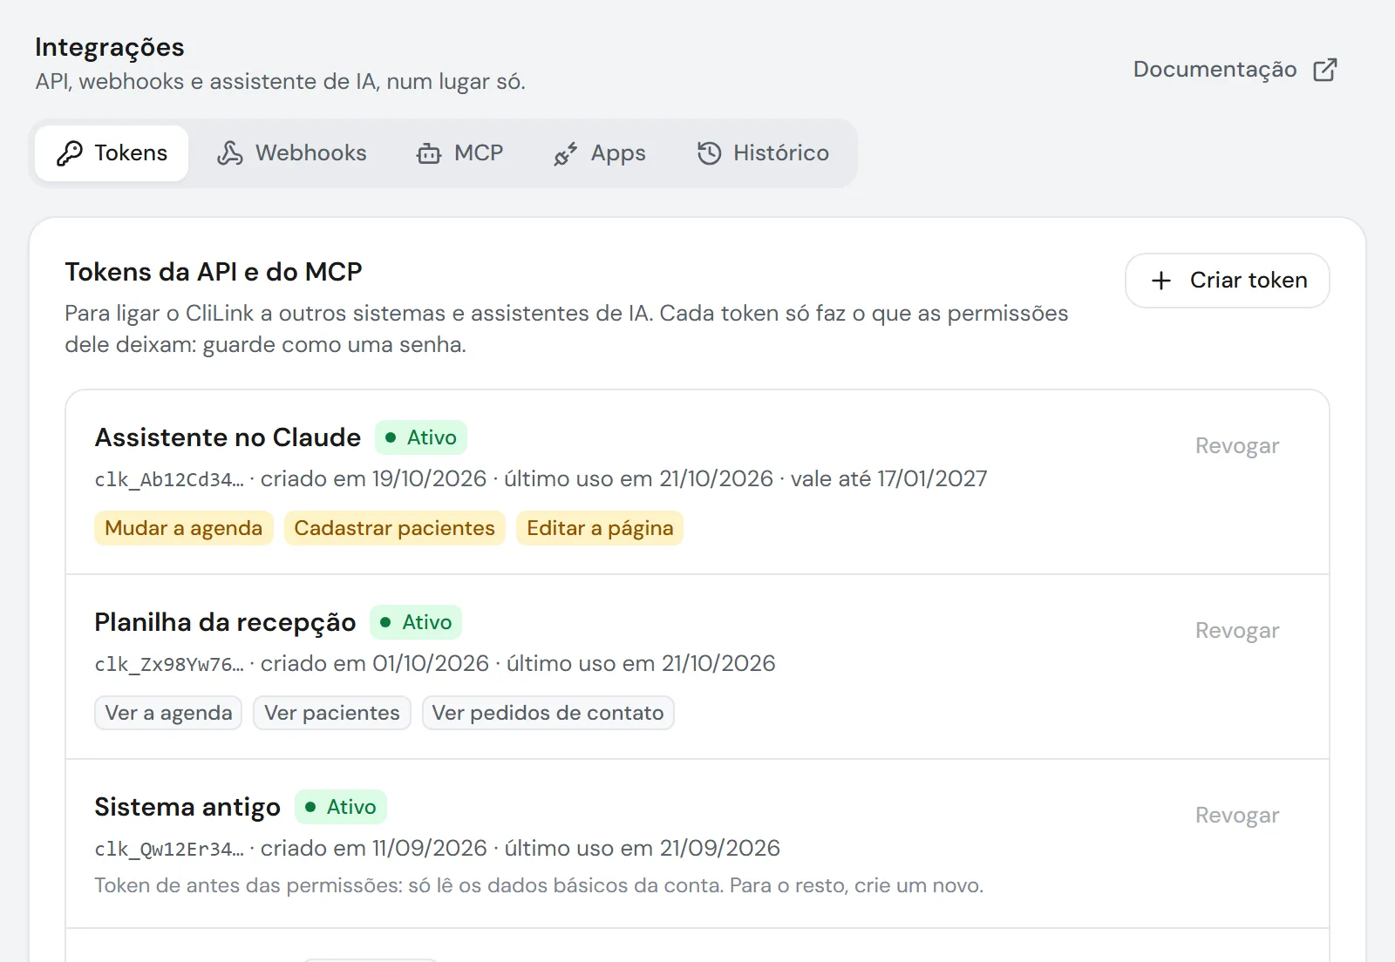The height and width of the screenshot is (962, 1395).
Task: Click Ativo badge of Planilha da recepção
Action: tap(416, 622)
